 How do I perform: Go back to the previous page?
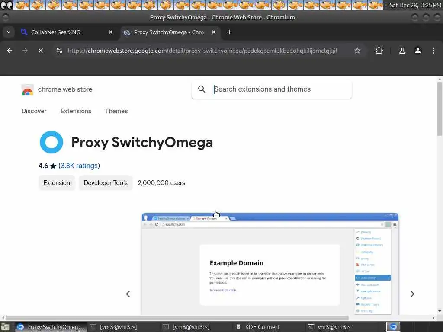coord(10,51)
